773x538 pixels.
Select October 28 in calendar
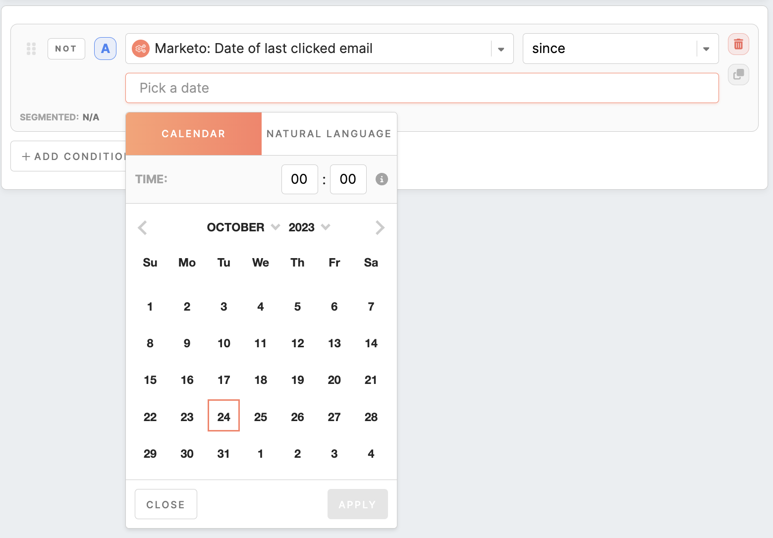(371, 417)
